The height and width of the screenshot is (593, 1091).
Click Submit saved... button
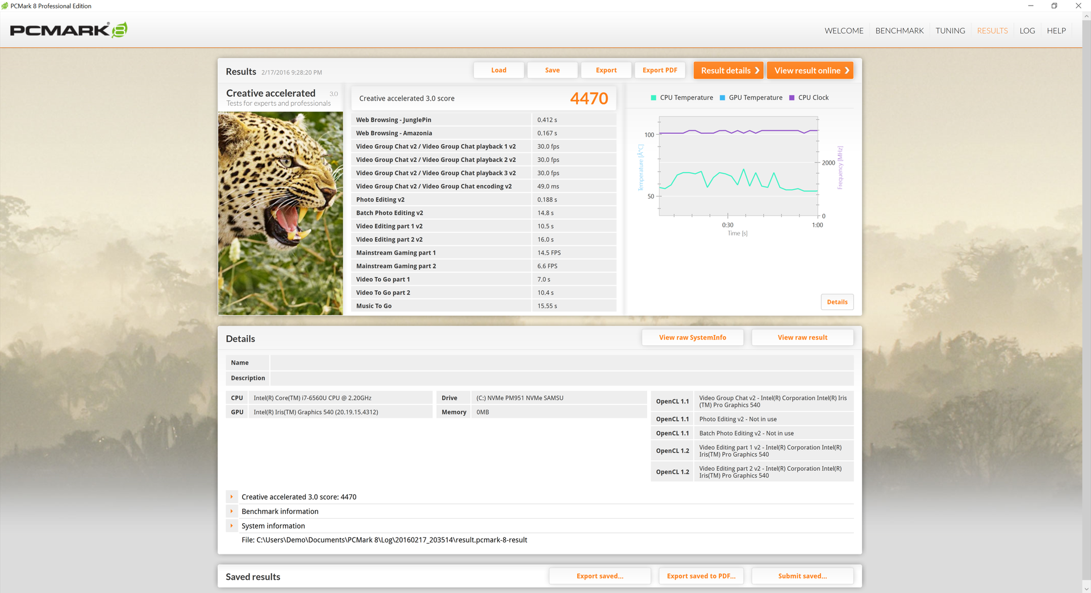802,576
